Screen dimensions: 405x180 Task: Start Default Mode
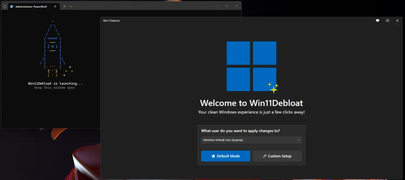pos(226,156)
